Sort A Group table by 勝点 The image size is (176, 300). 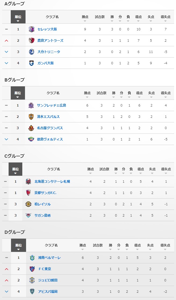(x=85, y=18)
